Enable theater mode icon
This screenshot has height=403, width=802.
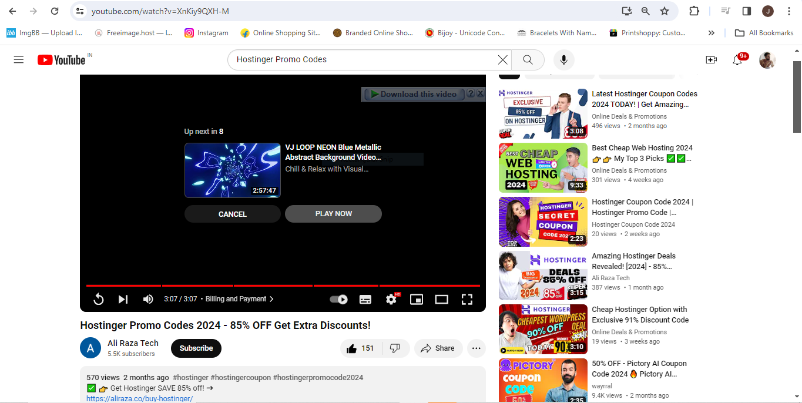pos(442,300)
